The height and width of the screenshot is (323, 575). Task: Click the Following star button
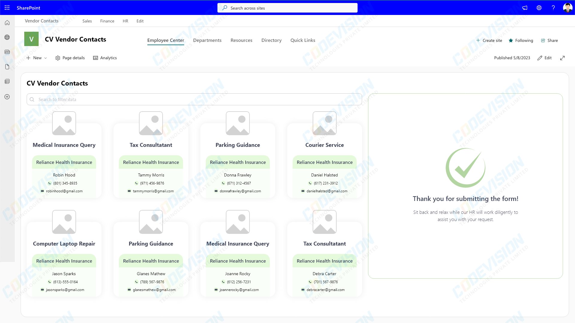521,41
